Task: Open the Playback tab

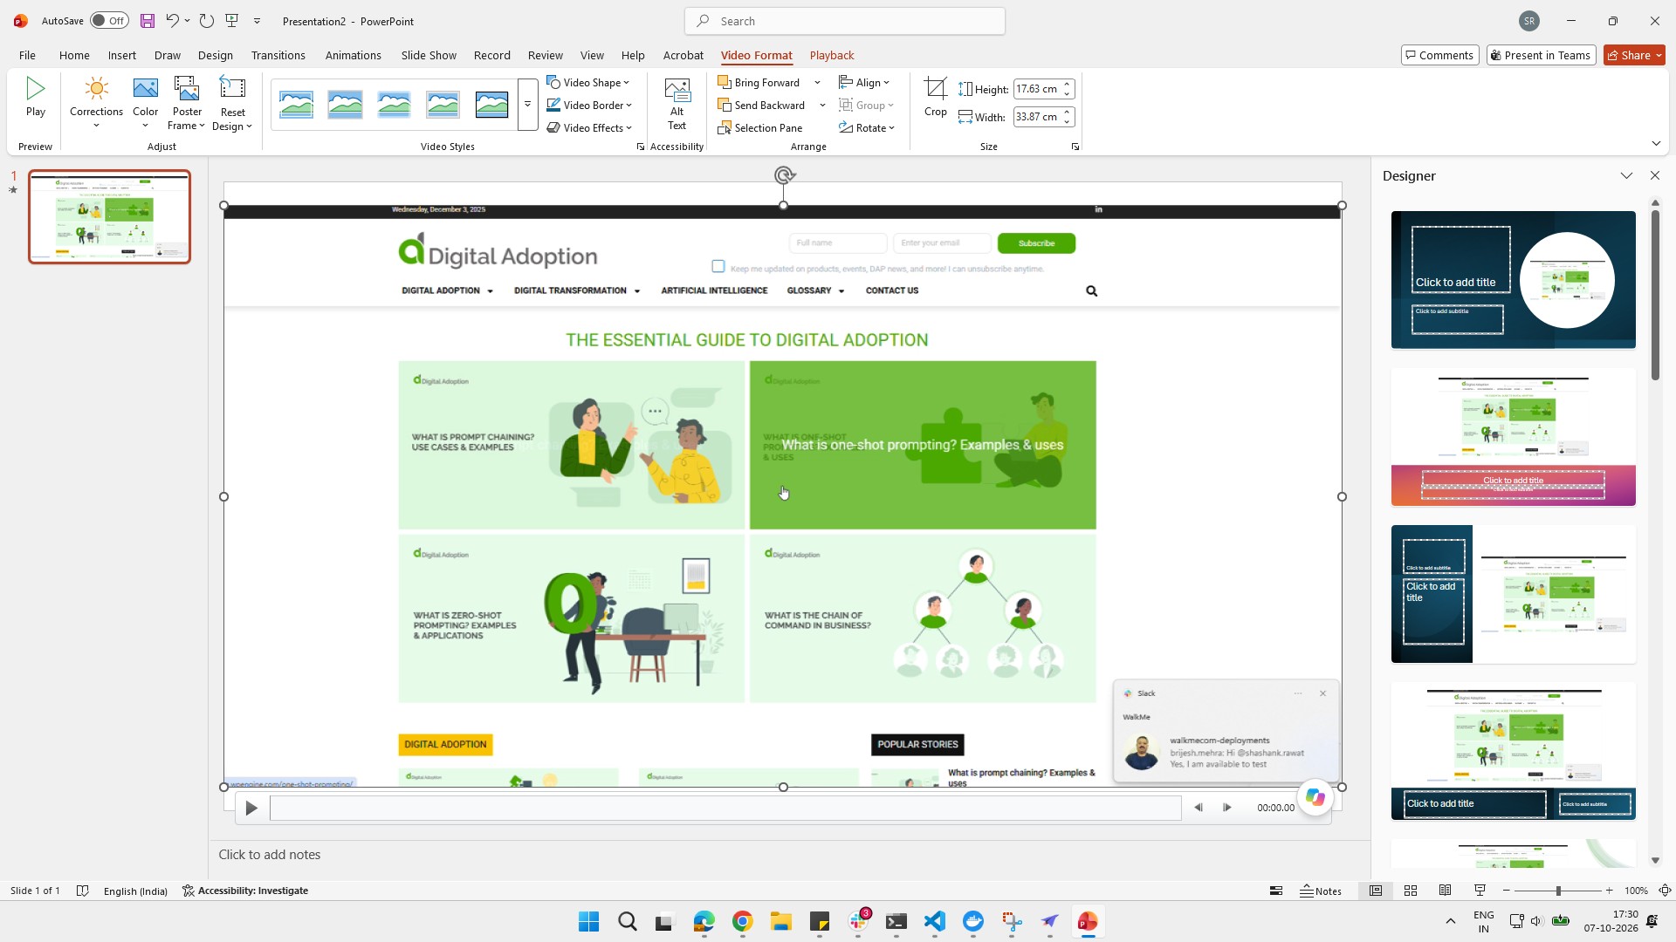Action: 831,55
